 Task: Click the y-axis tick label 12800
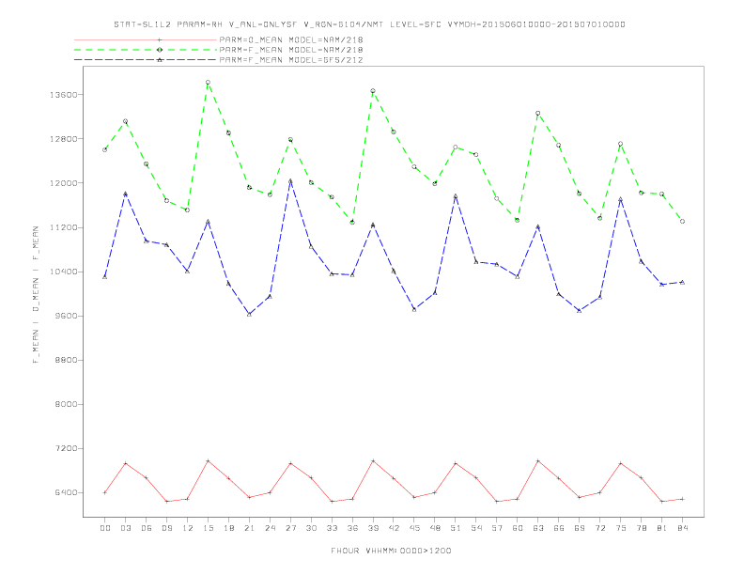tap(64, 139)
